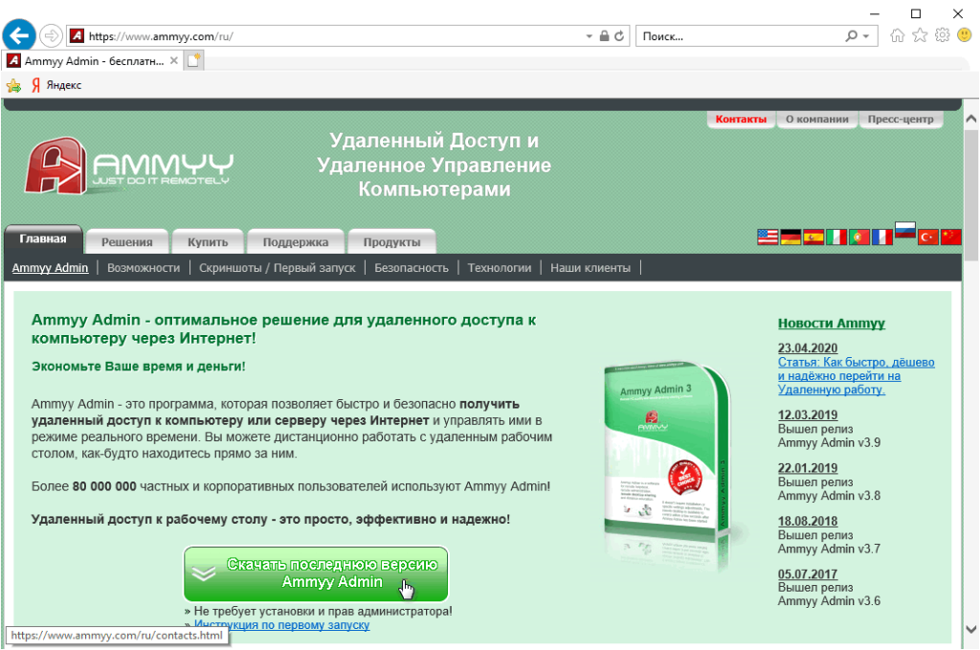The width and height of the screenshot is (980, 650).
Task: Select the Chinese flag language icon
Action: coord(950,236)
